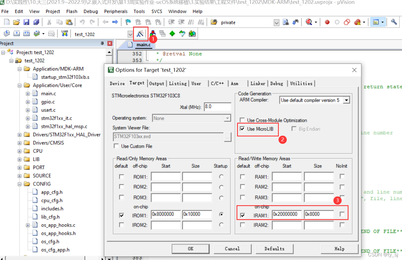Click green Manage Run-Time Environment icon
The height and width of the screenshot is (260, 402).
172,34
